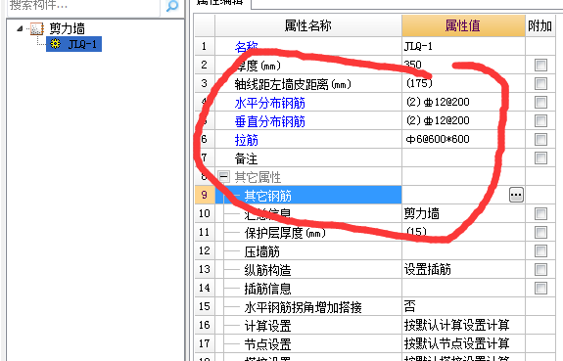Screen dimensions: 563x361
Task: Click the (175) axis distance value
Action: [463, 83]
